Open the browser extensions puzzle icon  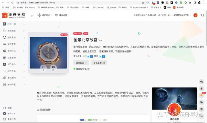coord(190,3)
